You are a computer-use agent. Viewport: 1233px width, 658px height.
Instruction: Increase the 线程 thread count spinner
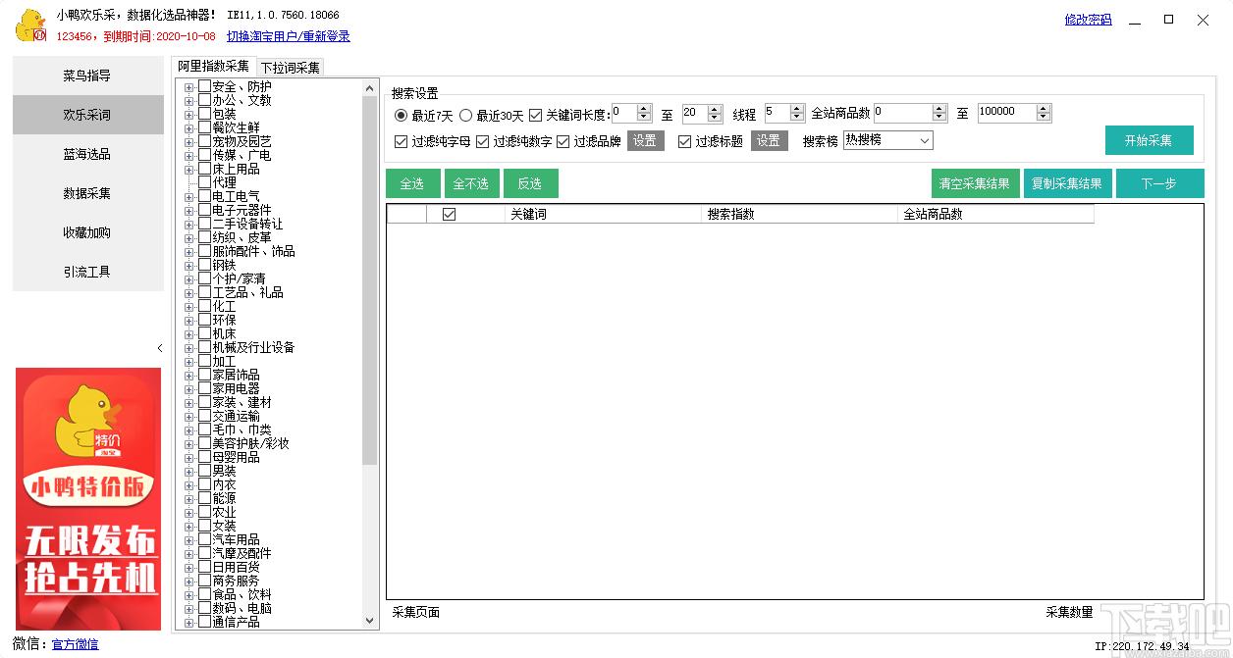[794, 108]
